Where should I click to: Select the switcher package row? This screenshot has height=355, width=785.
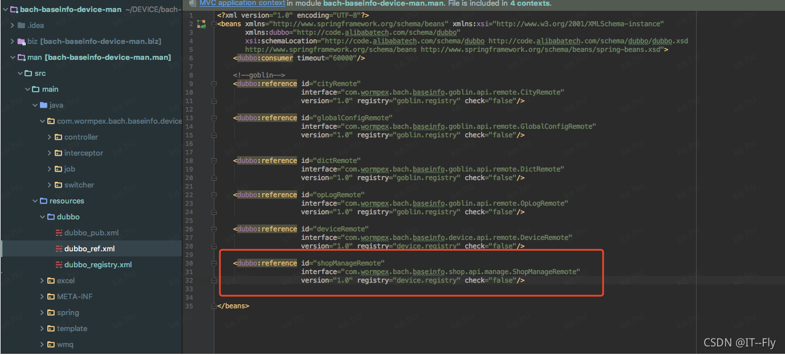pyautogui.click(x=91, y=185)
